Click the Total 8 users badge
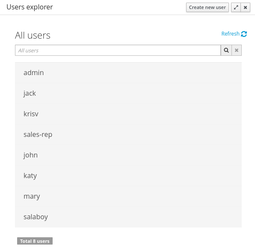The height and width of the screenshot is (248, 255). click(x=35, y=241)
